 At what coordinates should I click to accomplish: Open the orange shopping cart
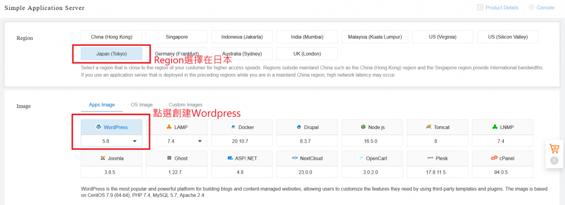coord(554,149)
